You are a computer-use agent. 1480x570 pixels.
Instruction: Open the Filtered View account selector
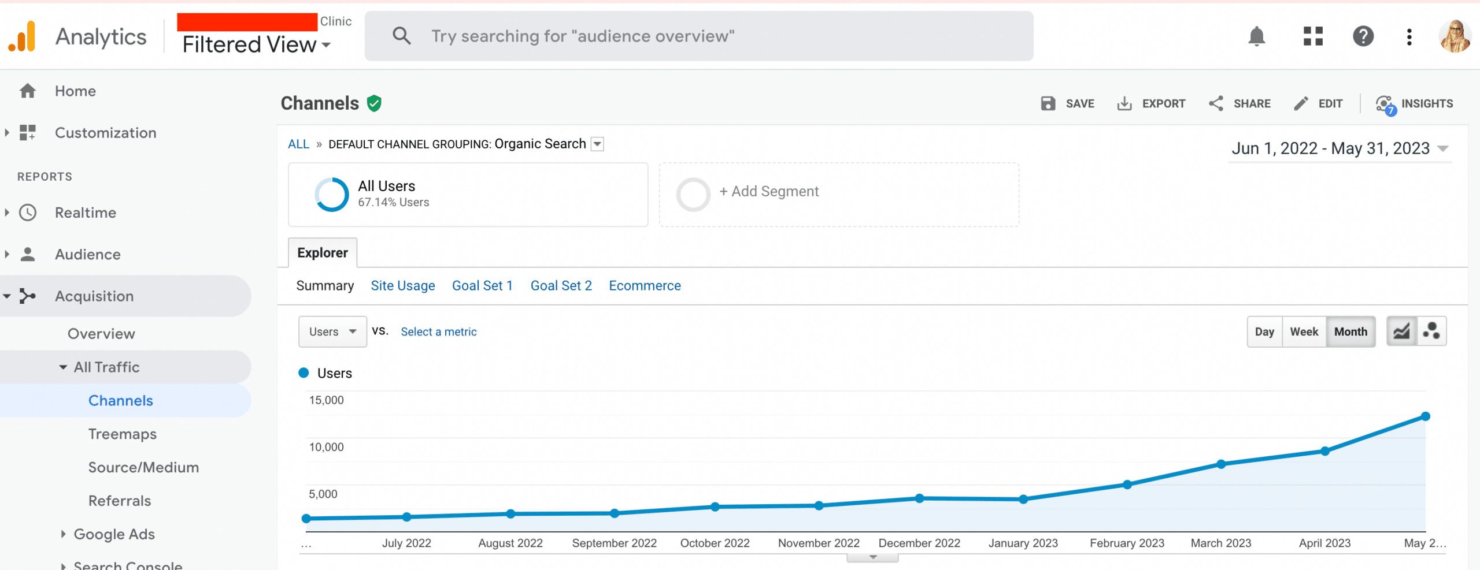(x=257, y=44)
